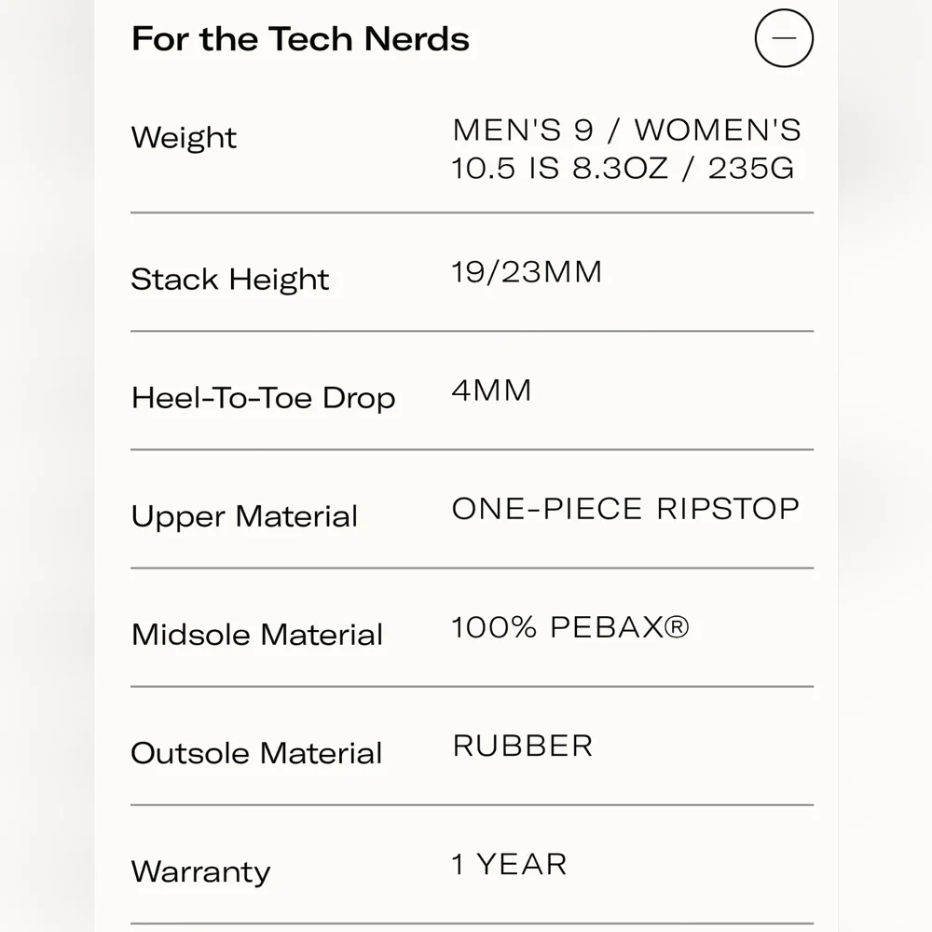
Task: Select the Heel-To-Toe Drop label
Action: 264,398
